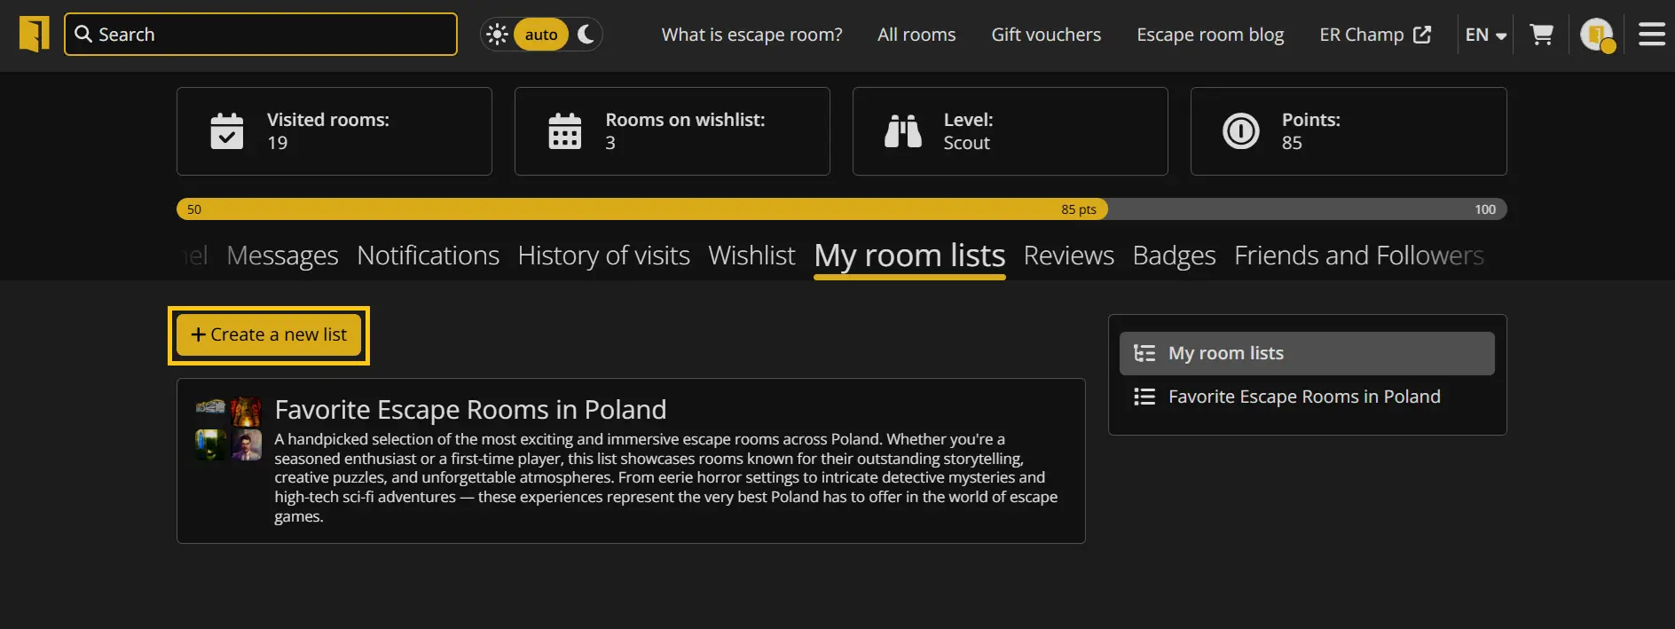
Task: Click the Level binoculars icon
Action: point(903,131)
